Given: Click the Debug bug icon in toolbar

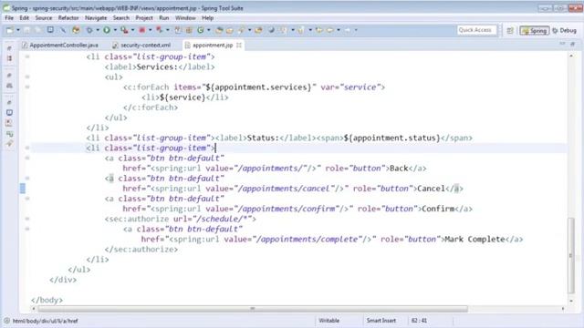Looking at the screenshot, I should point(89,30).
